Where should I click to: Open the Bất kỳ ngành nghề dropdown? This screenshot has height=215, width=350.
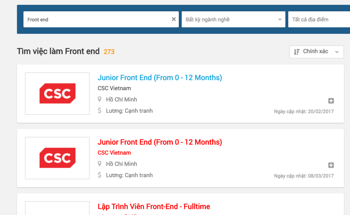233,19
